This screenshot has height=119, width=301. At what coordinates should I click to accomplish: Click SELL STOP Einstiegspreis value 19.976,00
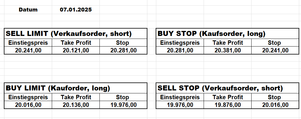180,105
